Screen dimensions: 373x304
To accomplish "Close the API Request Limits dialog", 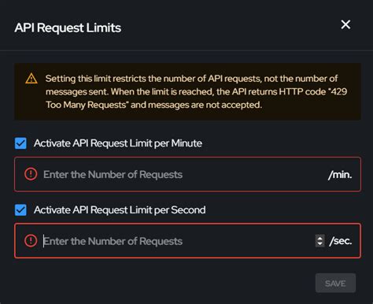I will 345,24.
